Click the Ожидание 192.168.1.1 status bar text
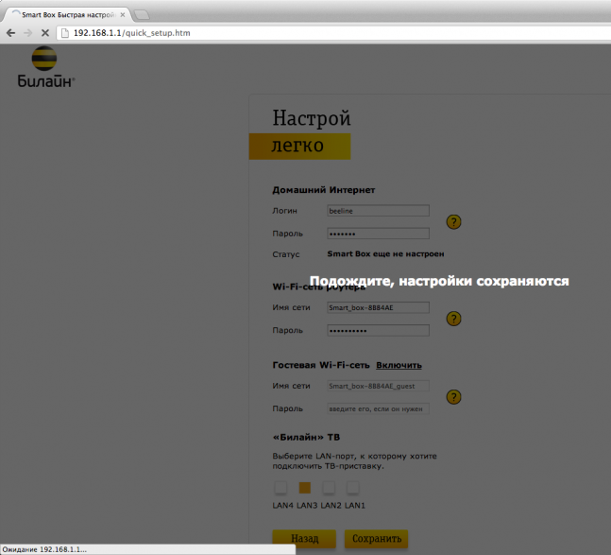Viewport: 611px width, 555px height. coord(44,549)
